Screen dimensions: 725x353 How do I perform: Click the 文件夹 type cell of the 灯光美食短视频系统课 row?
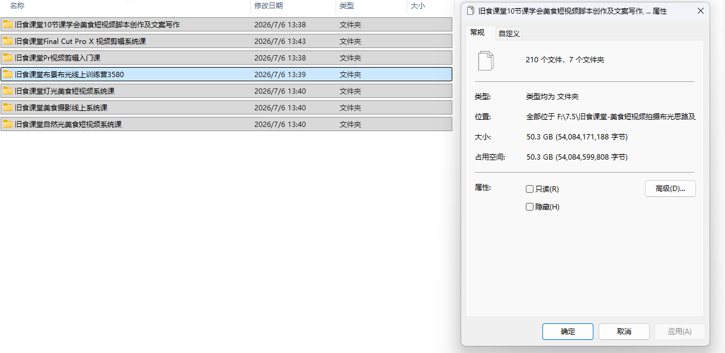[x=350, y=91]
